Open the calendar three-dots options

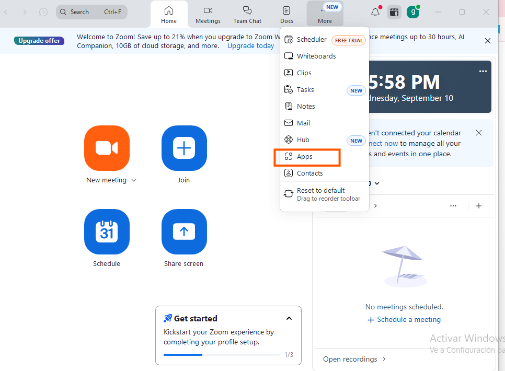point(453,206)
